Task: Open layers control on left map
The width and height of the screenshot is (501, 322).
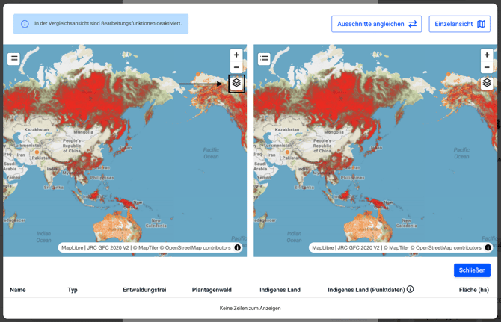Action: point(236,83)
